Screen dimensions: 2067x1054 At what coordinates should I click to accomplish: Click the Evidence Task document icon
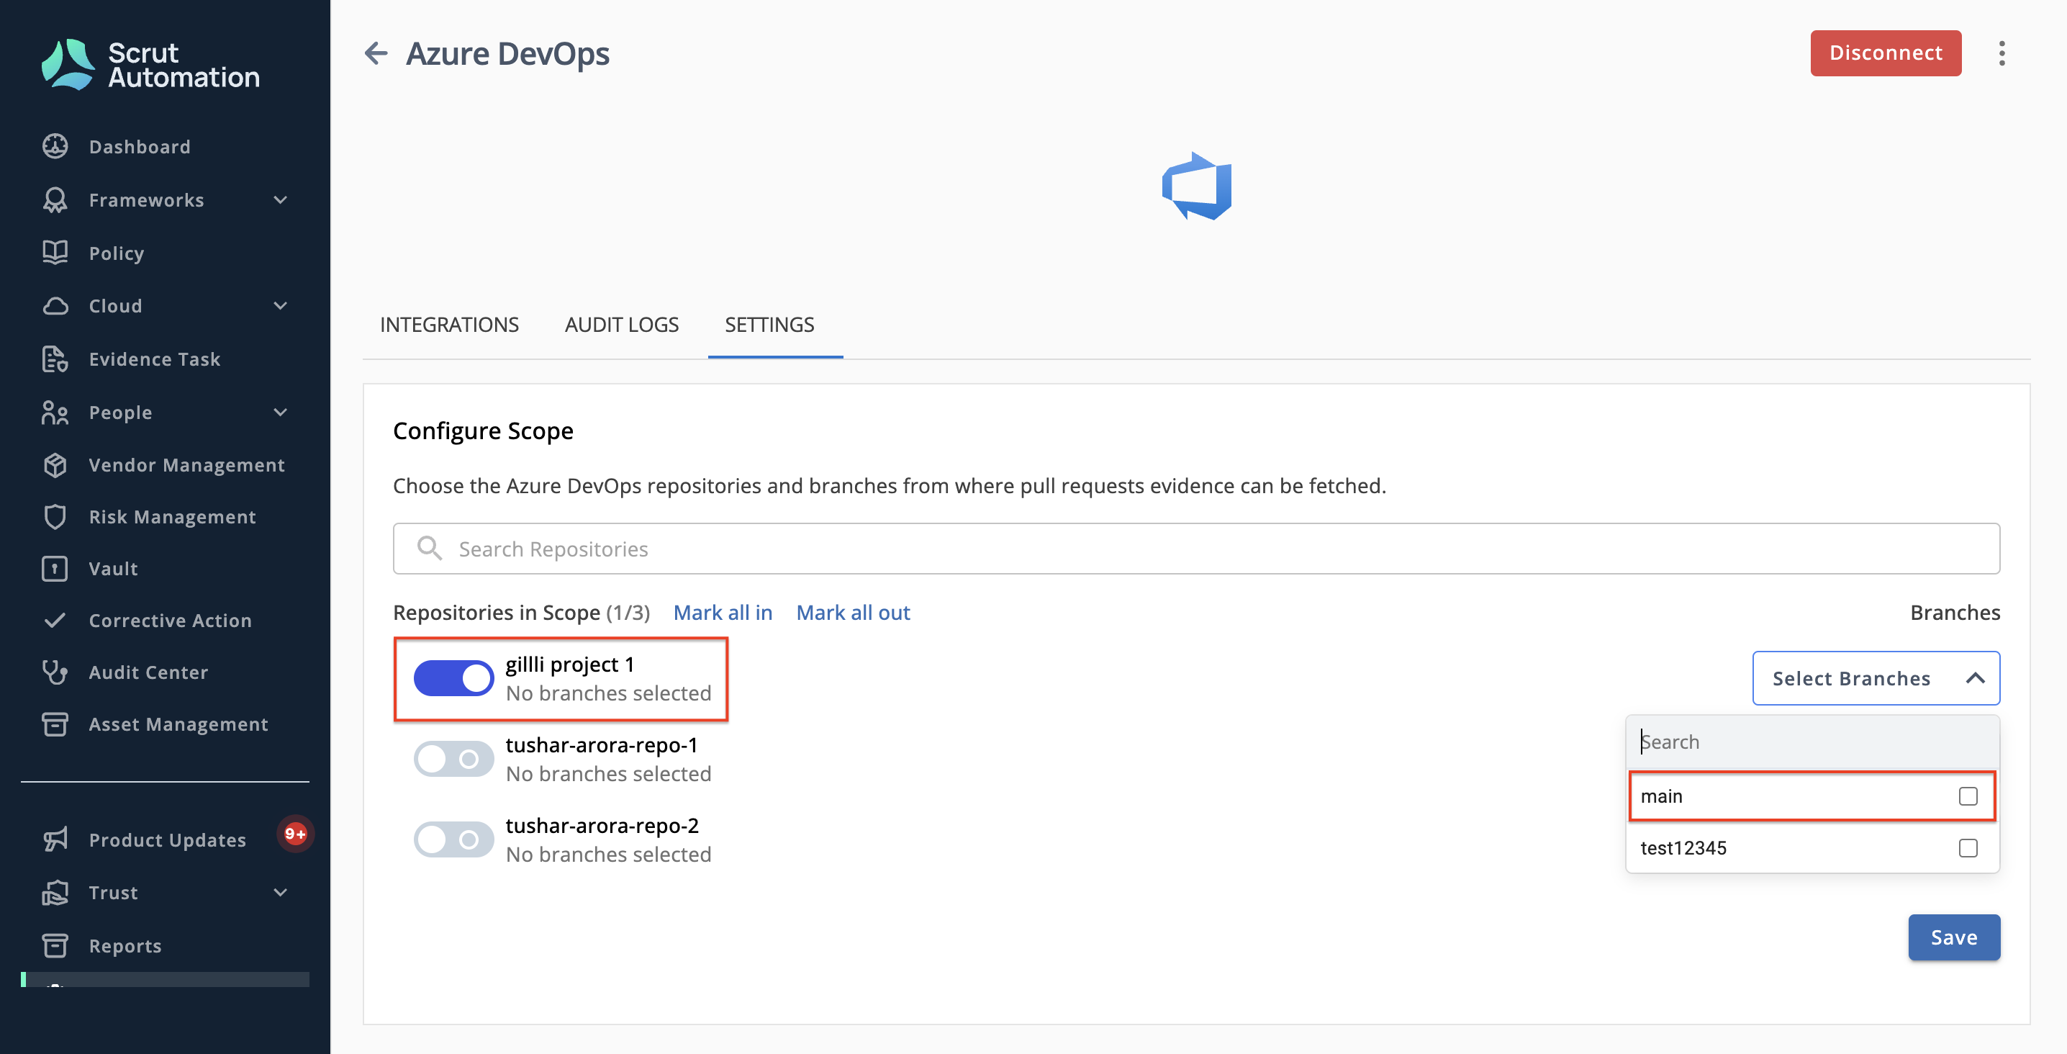click(x=55, y=359)
